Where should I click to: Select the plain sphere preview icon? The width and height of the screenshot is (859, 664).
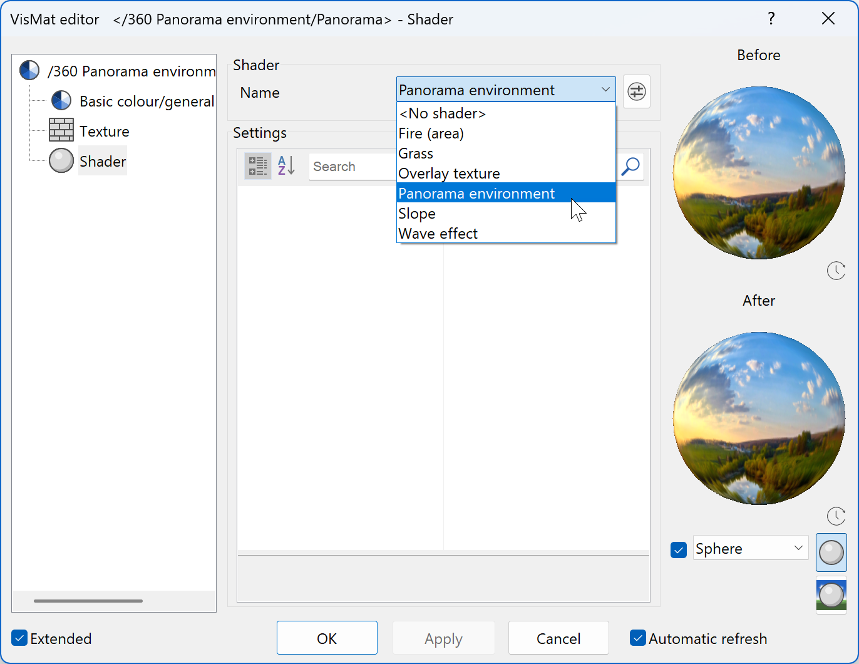click(x=831, y=552)
